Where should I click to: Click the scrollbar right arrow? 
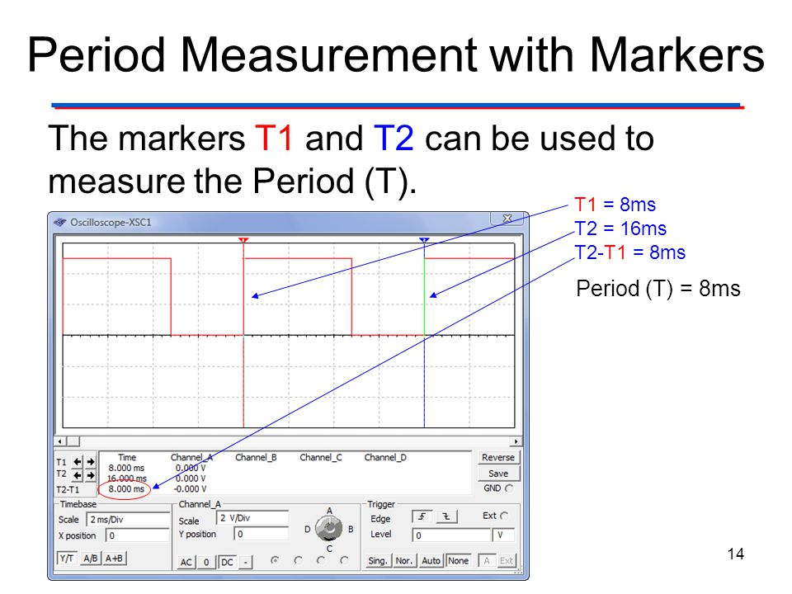(516, 441)
